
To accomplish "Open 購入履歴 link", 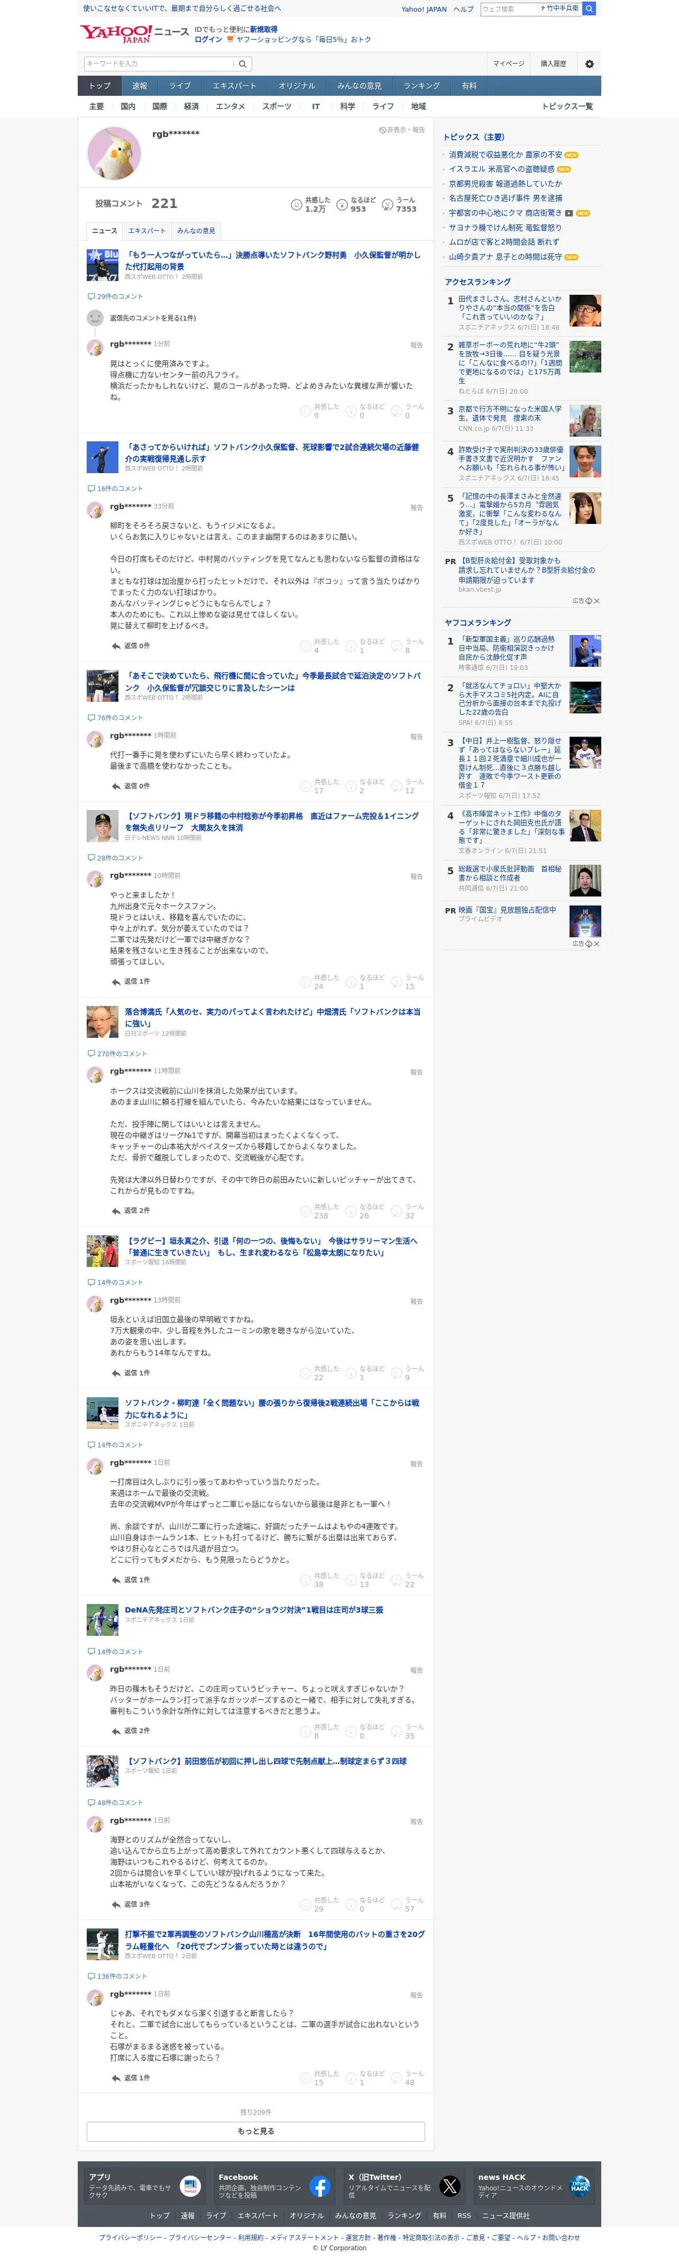I will click(x=553, y=64).
